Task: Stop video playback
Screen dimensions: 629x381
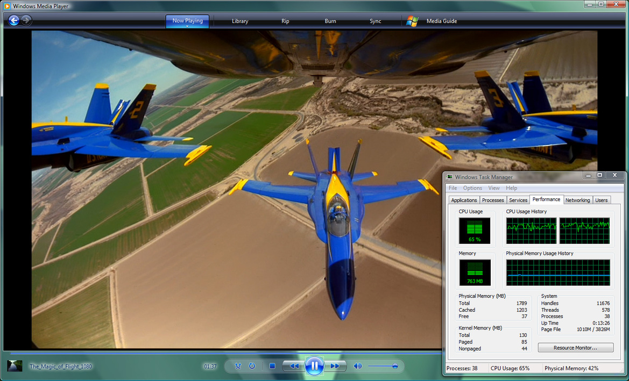Action: [272, 366]
